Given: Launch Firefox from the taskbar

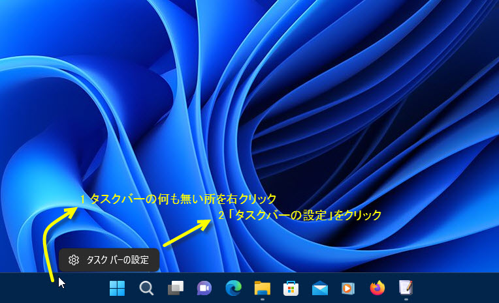Looking at the screenshot, I should 377,288.
